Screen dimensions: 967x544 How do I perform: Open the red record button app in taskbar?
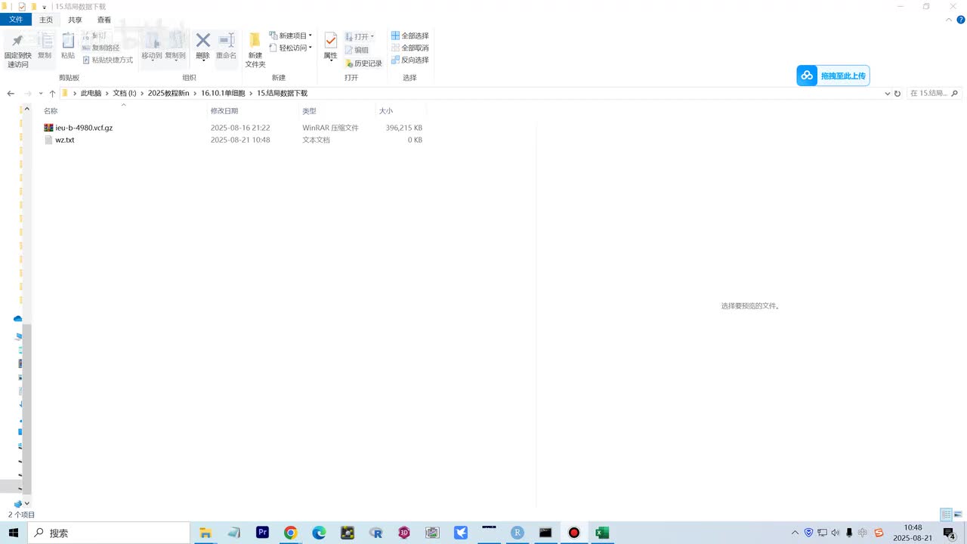tap(574, 533)
